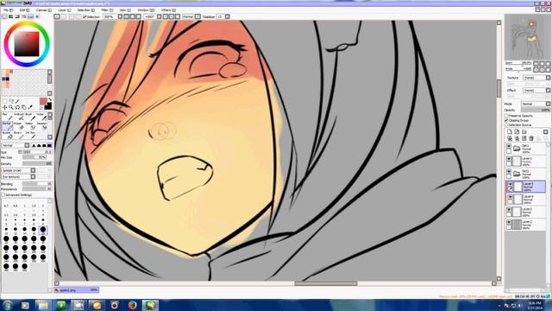Adjust the layer Opacity slider
This screenshot has width=552, height=311.
[x=536, y=110]
